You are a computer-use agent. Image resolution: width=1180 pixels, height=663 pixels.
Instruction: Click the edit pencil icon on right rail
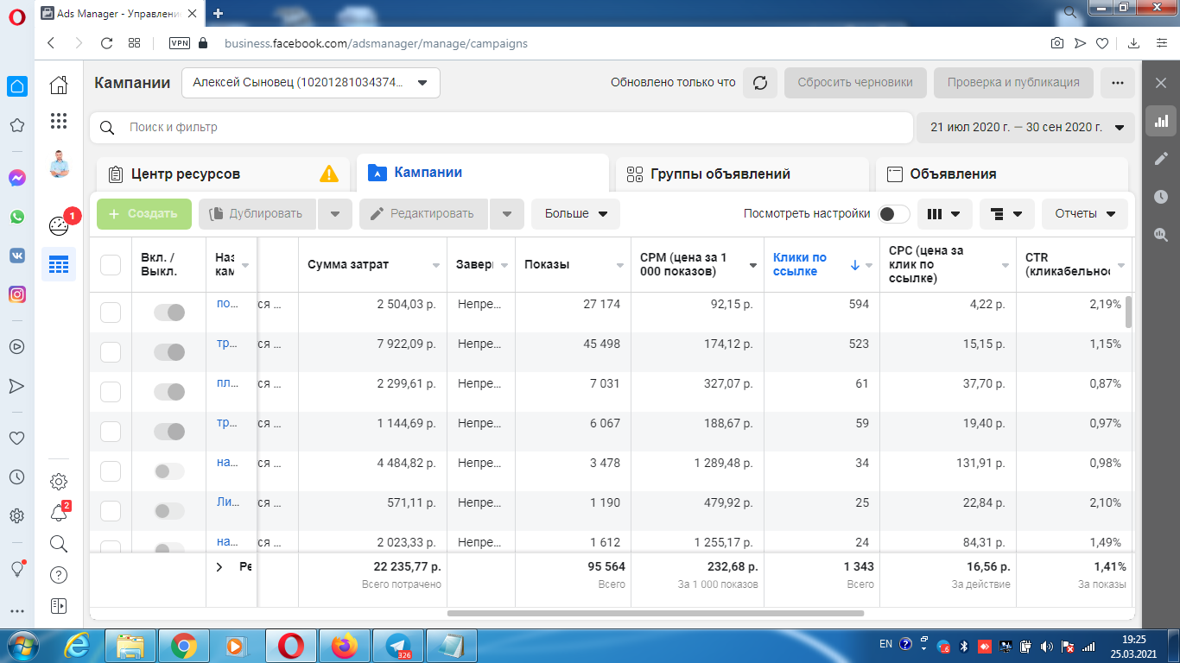(1161, 159)
